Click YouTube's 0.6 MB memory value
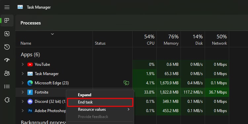The height and width of the screenshot is (124, 248). pos(172,64)
